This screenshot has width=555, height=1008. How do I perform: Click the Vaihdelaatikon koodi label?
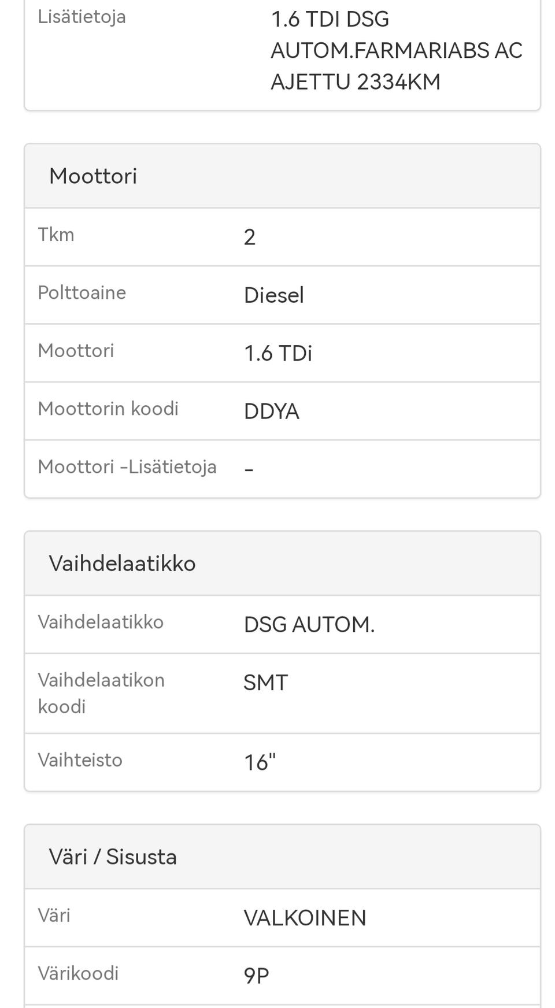[101, 692]
